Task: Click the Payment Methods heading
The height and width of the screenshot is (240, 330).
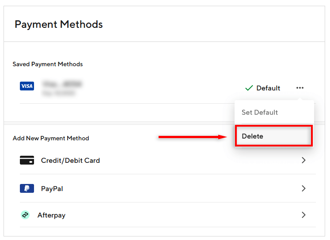Action: 59,24
